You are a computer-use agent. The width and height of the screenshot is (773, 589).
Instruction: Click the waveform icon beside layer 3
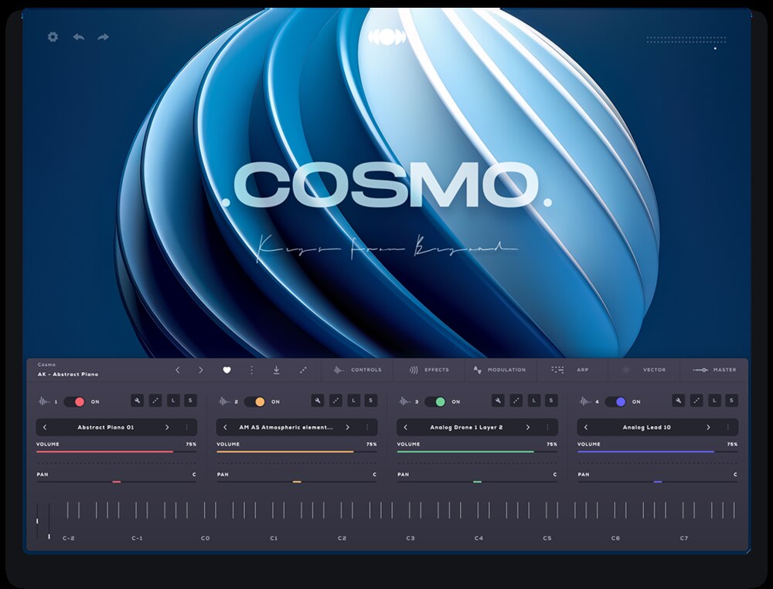[403, 401]
